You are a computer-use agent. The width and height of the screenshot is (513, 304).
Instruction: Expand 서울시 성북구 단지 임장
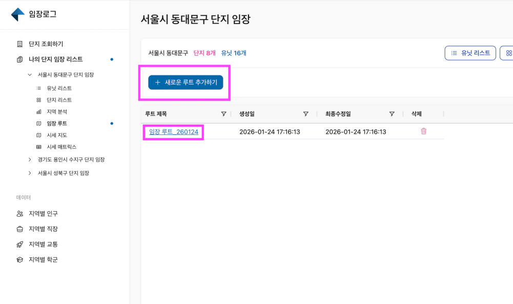tap(30, 173)
